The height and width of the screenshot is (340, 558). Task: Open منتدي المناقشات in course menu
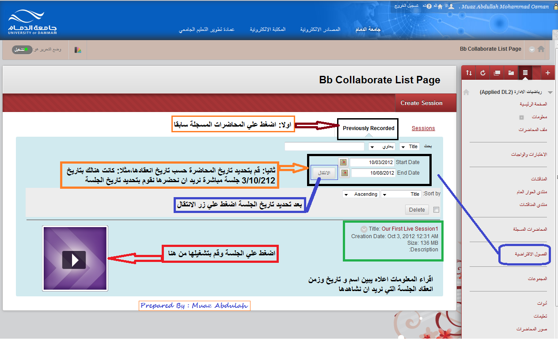tap(533, 205)
